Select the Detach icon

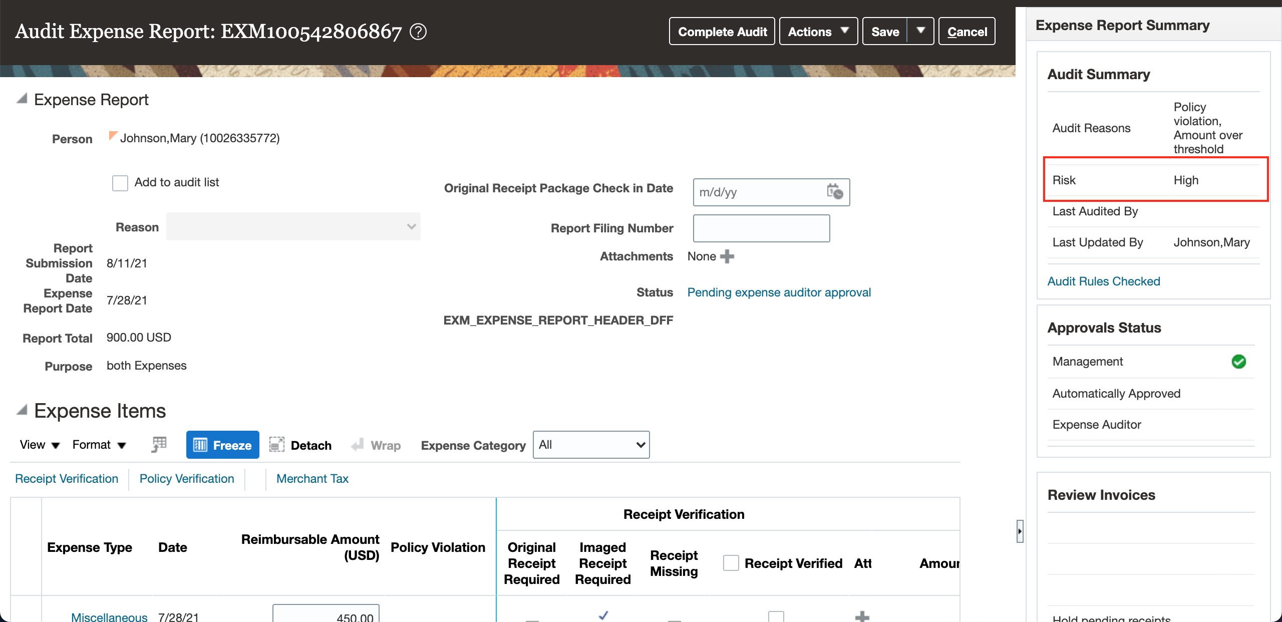pos(276,445)
